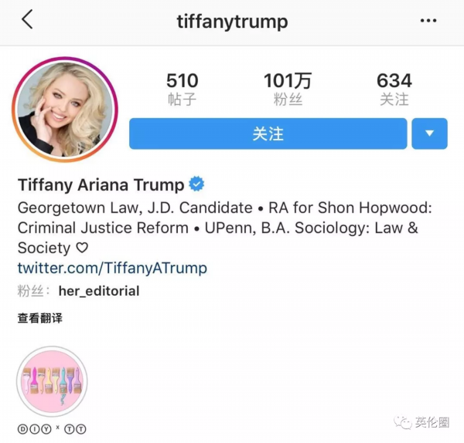Tap the Georgetown Law bio text
The image size is (464, 443).
135,208
